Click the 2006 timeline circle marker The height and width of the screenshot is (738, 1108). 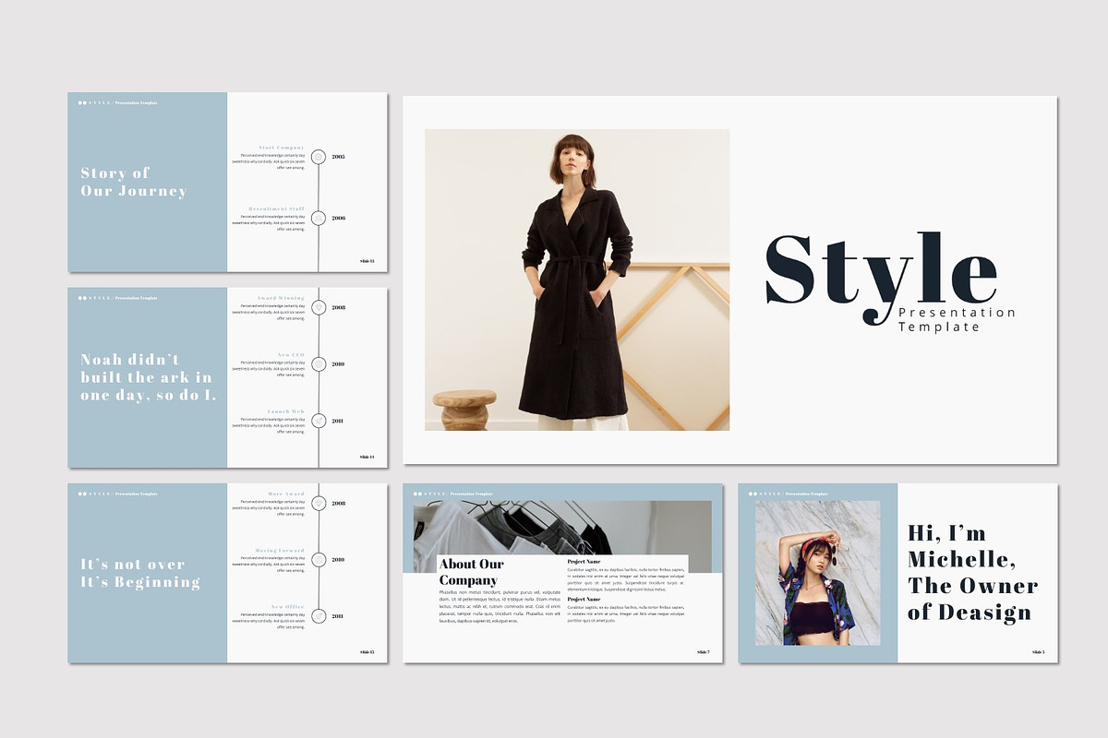319,220
